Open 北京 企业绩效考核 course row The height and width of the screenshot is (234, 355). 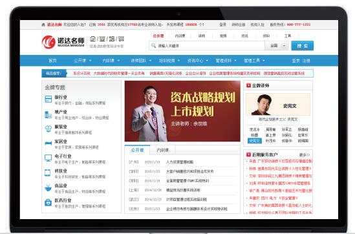pyautogui.click(x=182, y=209)
